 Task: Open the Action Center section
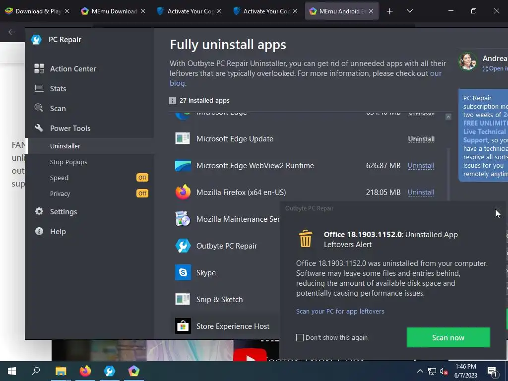(73, 68)
